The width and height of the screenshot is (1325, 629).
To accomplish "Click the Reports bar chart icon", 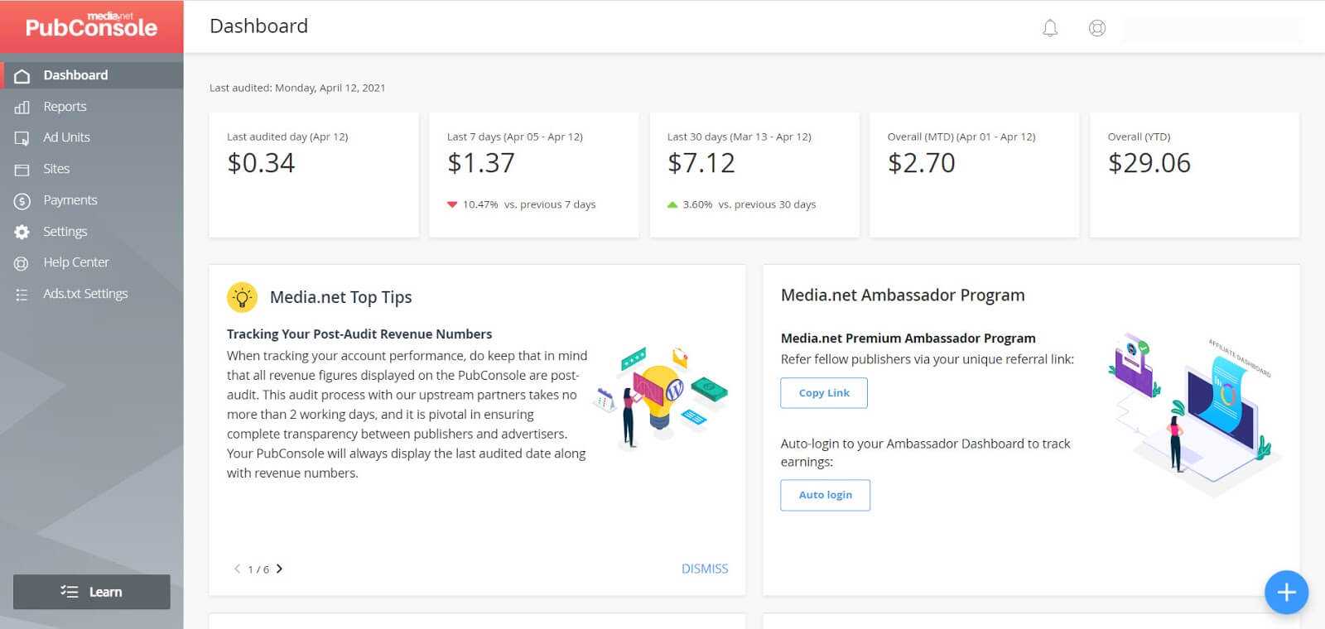I will coord(22,107).
